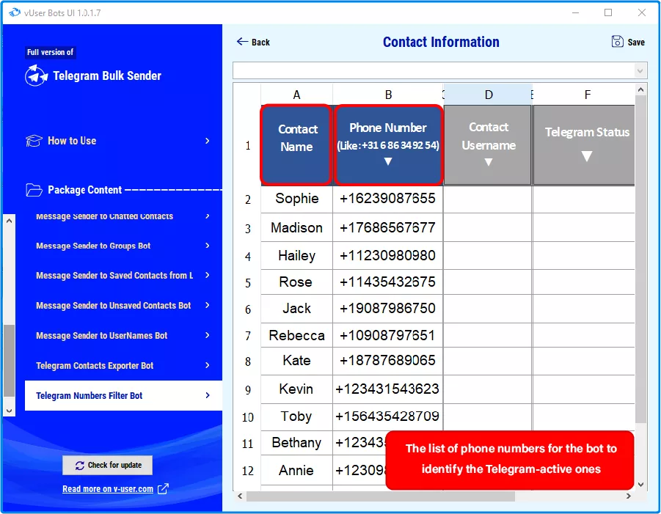Click the cell containing Sophie
This screenshot has height=514, width=661.
pos(297,199)
